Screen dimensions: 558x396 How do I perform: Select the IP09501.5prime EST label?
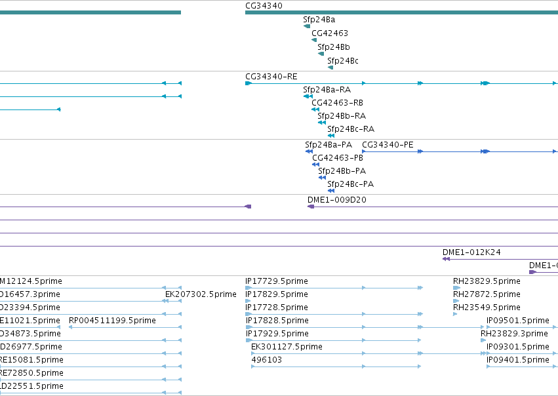click(x=518, y=321)
